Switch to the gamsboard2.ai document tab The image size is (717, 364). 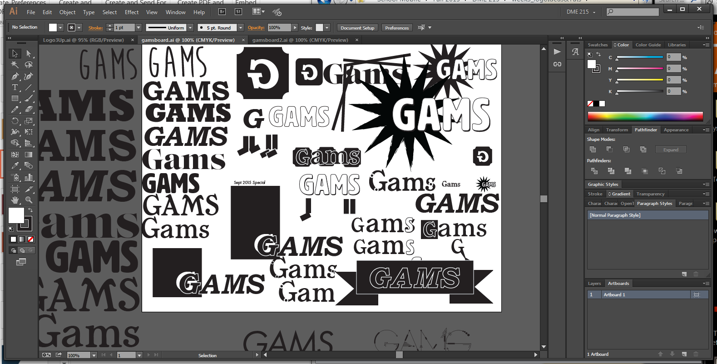pyautogui.click(x=300, y=40)
